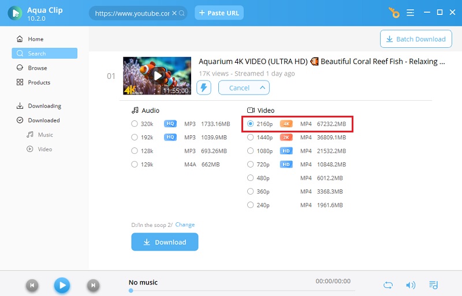The image size is (462, 296).
Task: Click the 21532.2MB file size text
Action: [x=331, y=151]
